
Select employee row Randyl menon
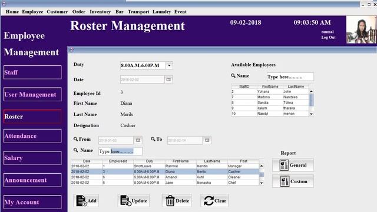click(x=270, y=114)
